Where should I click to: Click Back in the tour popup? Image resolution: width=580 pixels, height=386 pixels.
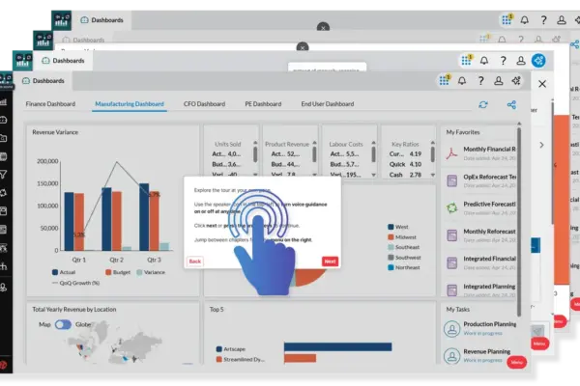coord(195,262)
